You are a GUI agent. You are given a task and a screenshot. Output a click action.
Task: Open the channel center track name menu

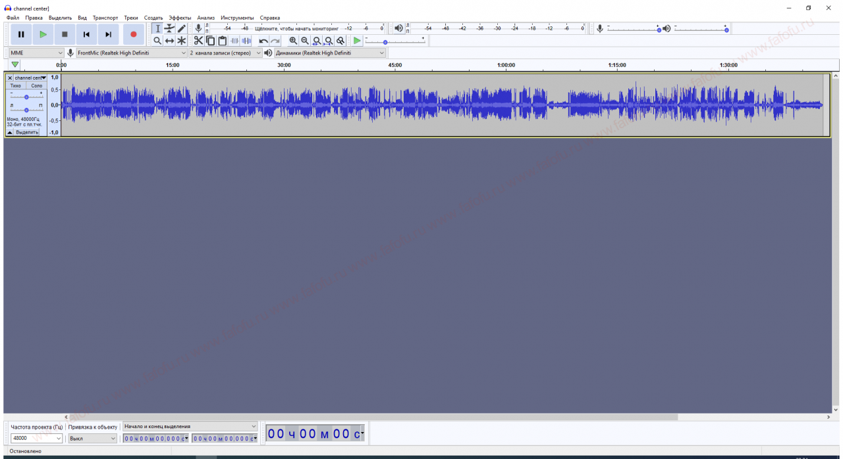click(30, 78)
